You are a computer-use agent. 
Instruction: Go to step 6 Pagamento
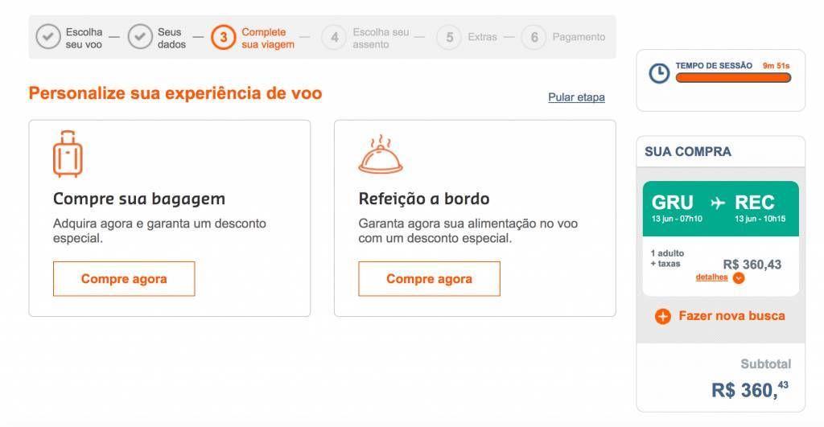[x=563, y=37]
